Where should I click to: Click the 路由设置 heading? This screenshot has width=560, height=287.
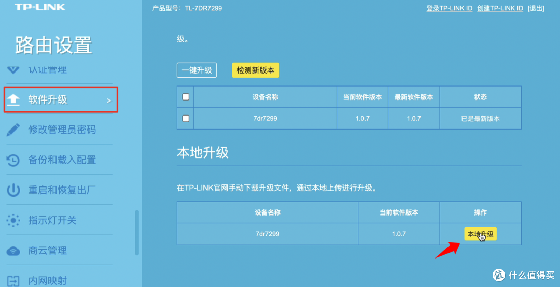(x=53, y=46)
